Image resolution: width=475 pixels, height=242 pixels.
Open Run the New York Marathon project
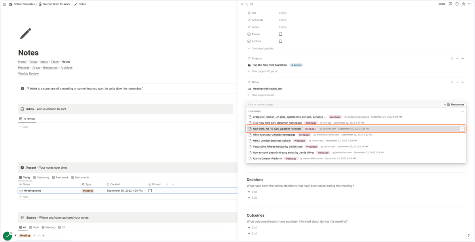(x=270, y=65)
